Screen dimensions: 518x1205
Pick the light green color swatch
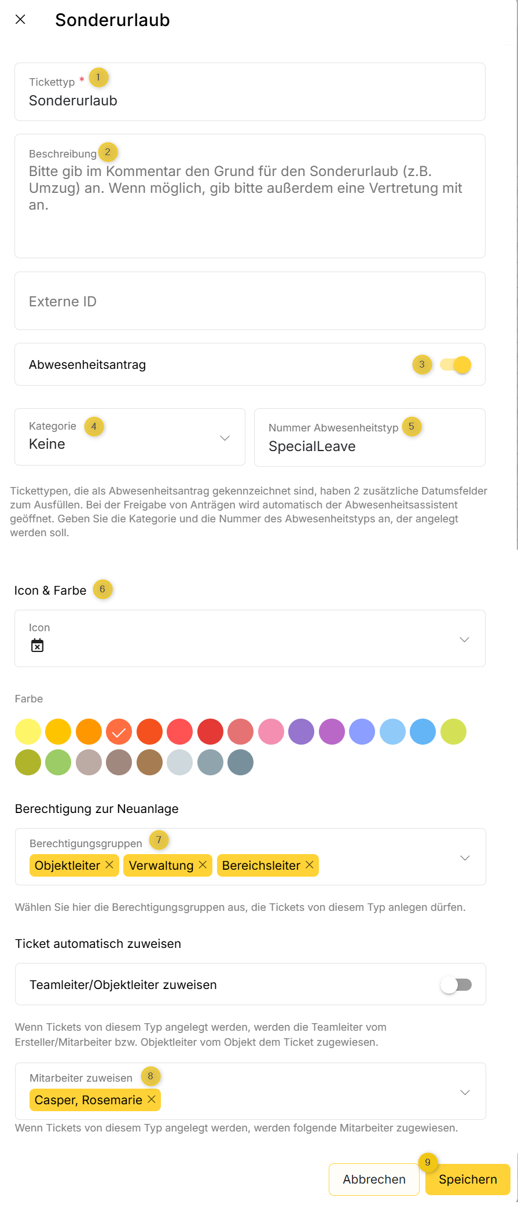click(58, 762)
